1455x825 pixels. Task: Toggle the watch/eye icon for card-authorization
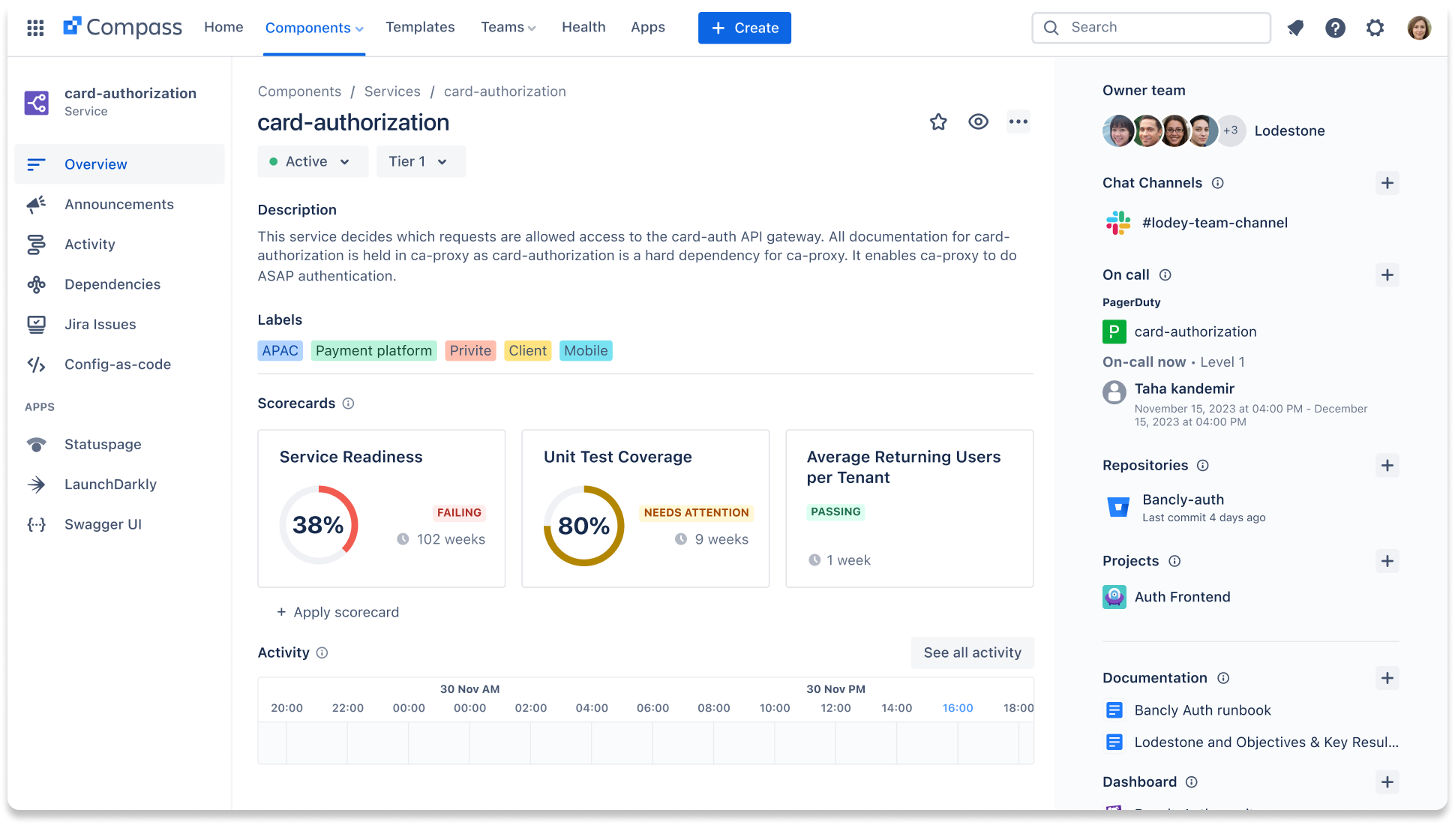tap(978, 121)
